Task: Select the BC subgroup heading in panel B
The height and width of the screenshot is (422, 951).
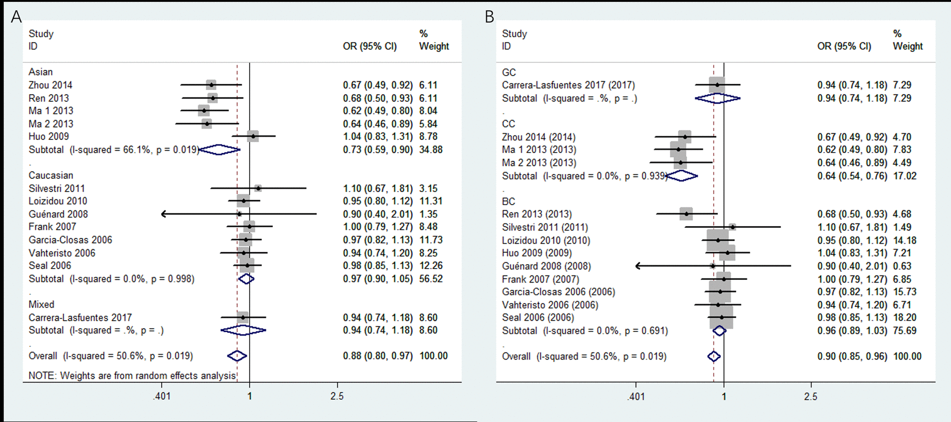Action: click(509, 201)
